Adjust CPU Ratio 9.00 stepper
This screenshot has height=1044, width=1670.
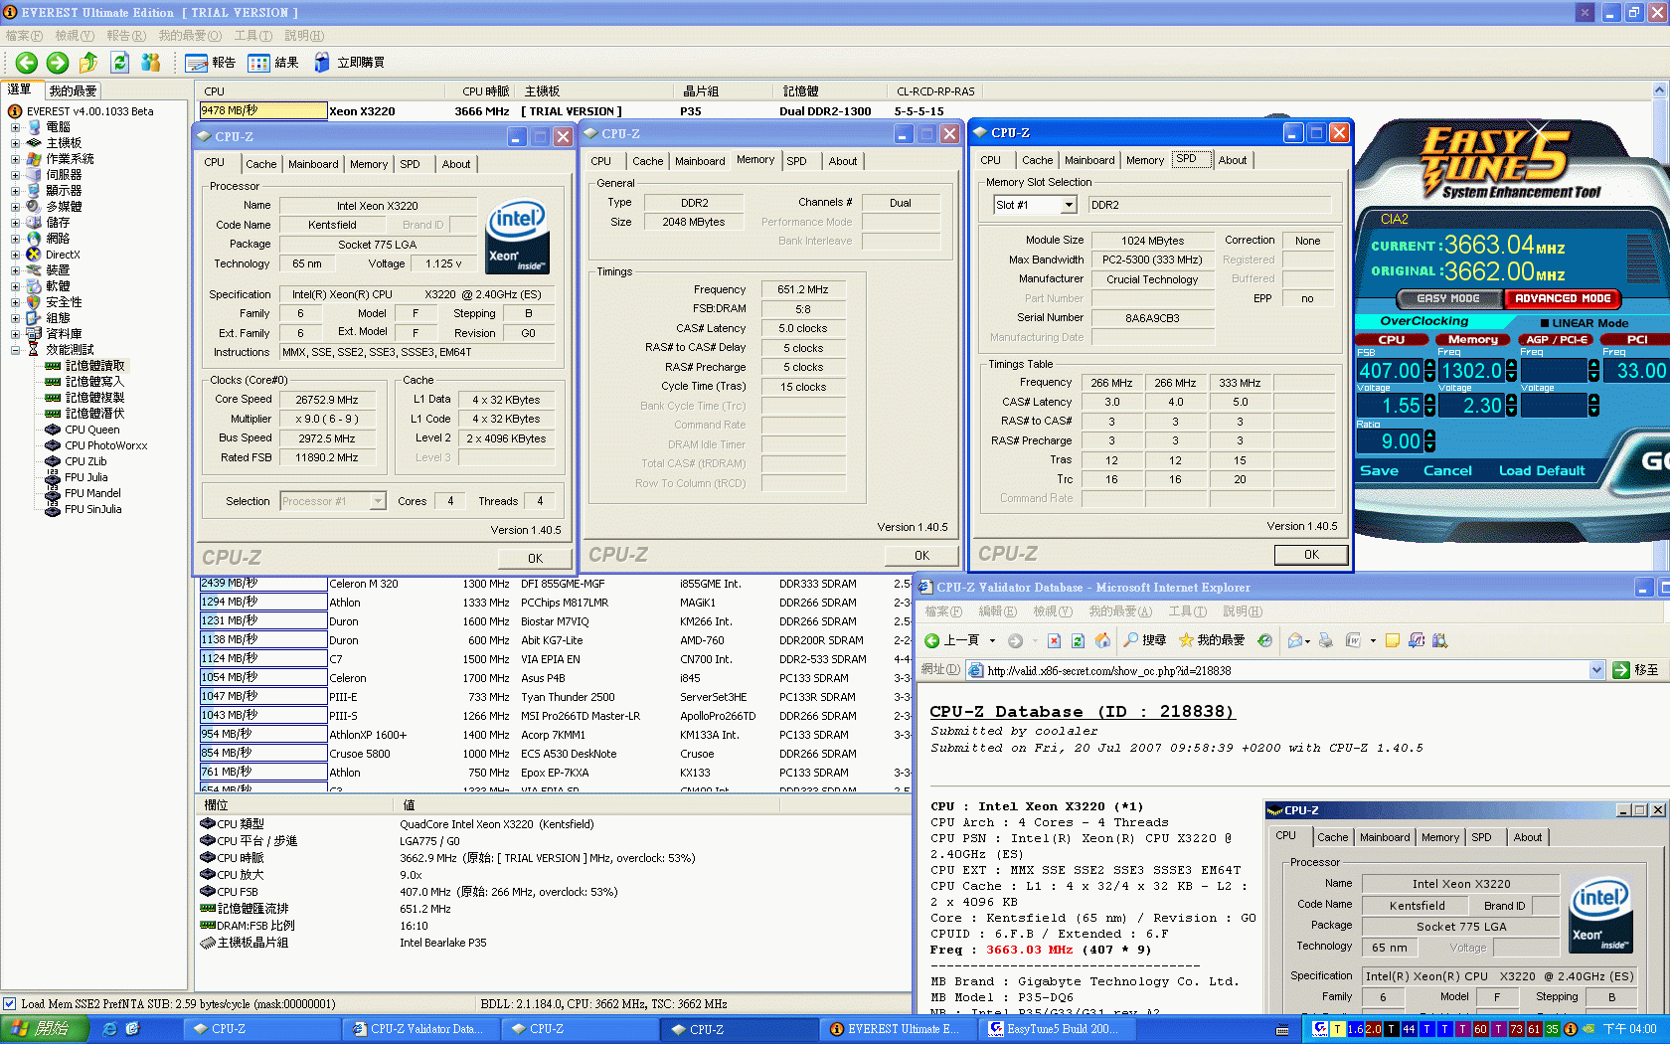pos(1428,441)
